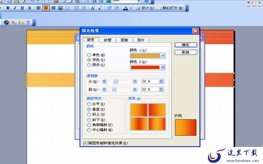Viewport: 263px width, 164px height.
Task: Open the help question mark icon
Action: tap(28, 22)
